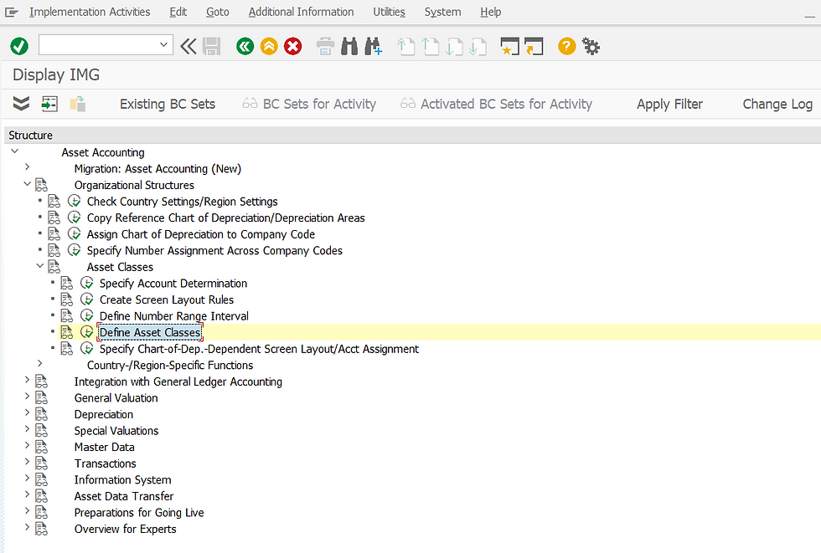Viewport: 821px width, 553px height.
Task: Open the command field dropdown arrow
Action: [x=164, y=45]
